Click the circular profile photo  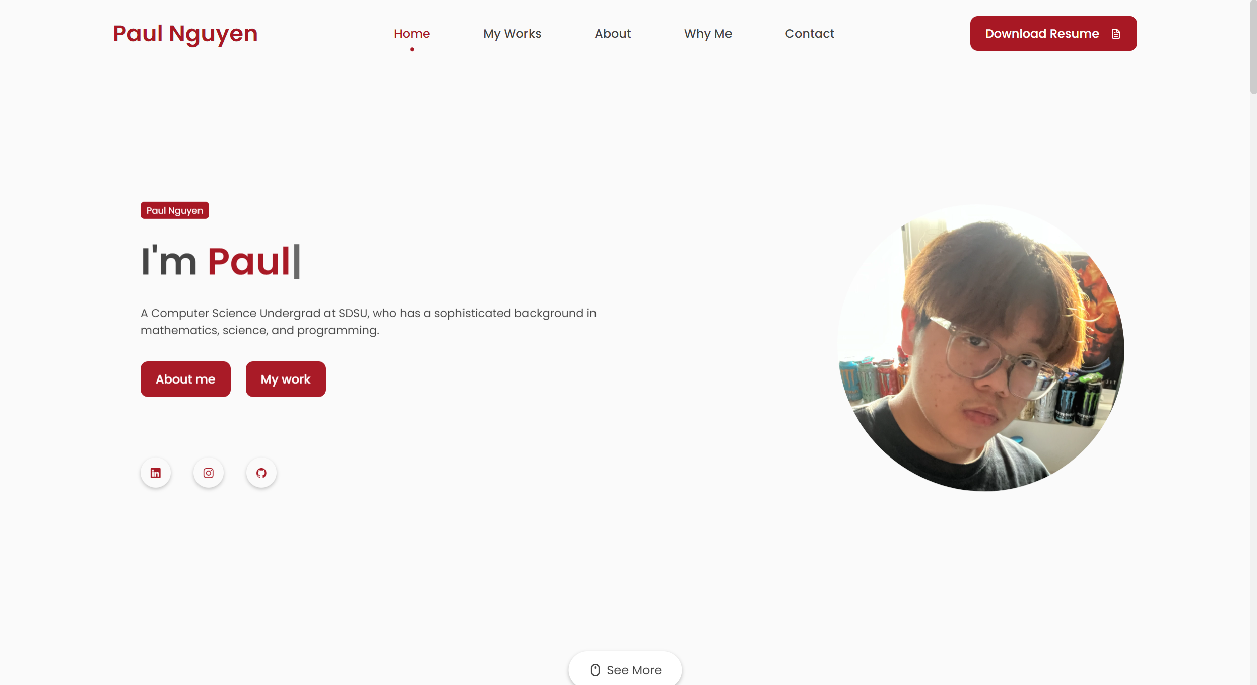tap(981, 348)
